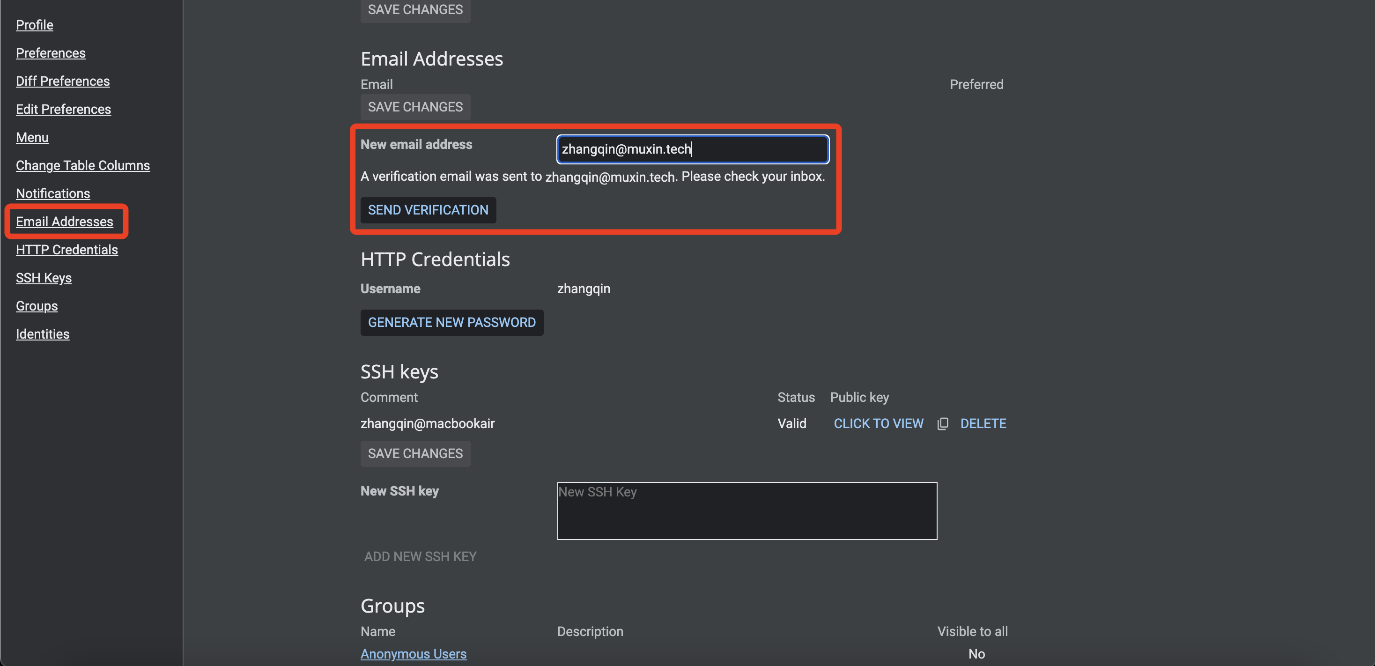Navigate to Groups in sidebar
Viewport: 1375px width, 666px height.
pyautogui.click(x=37, y=306)
